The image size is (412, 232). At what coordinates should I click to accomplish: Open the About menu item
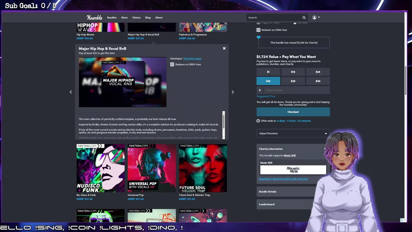[159, 17]
